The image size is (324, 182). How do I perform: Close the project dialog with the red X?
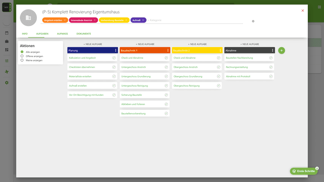[x=303, y=10]
